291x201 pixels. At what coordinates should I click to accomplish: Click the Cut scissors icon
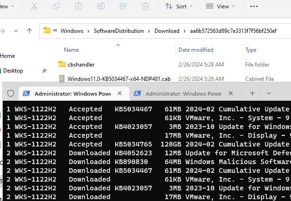(x=35, y=6)
